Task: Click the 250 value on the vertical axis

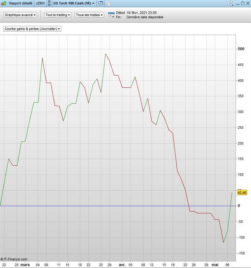Action: tap(241, 128)
